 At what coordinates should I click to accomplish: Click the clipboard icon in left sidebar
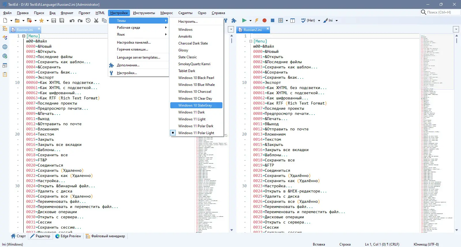click(x=5, y=74)
